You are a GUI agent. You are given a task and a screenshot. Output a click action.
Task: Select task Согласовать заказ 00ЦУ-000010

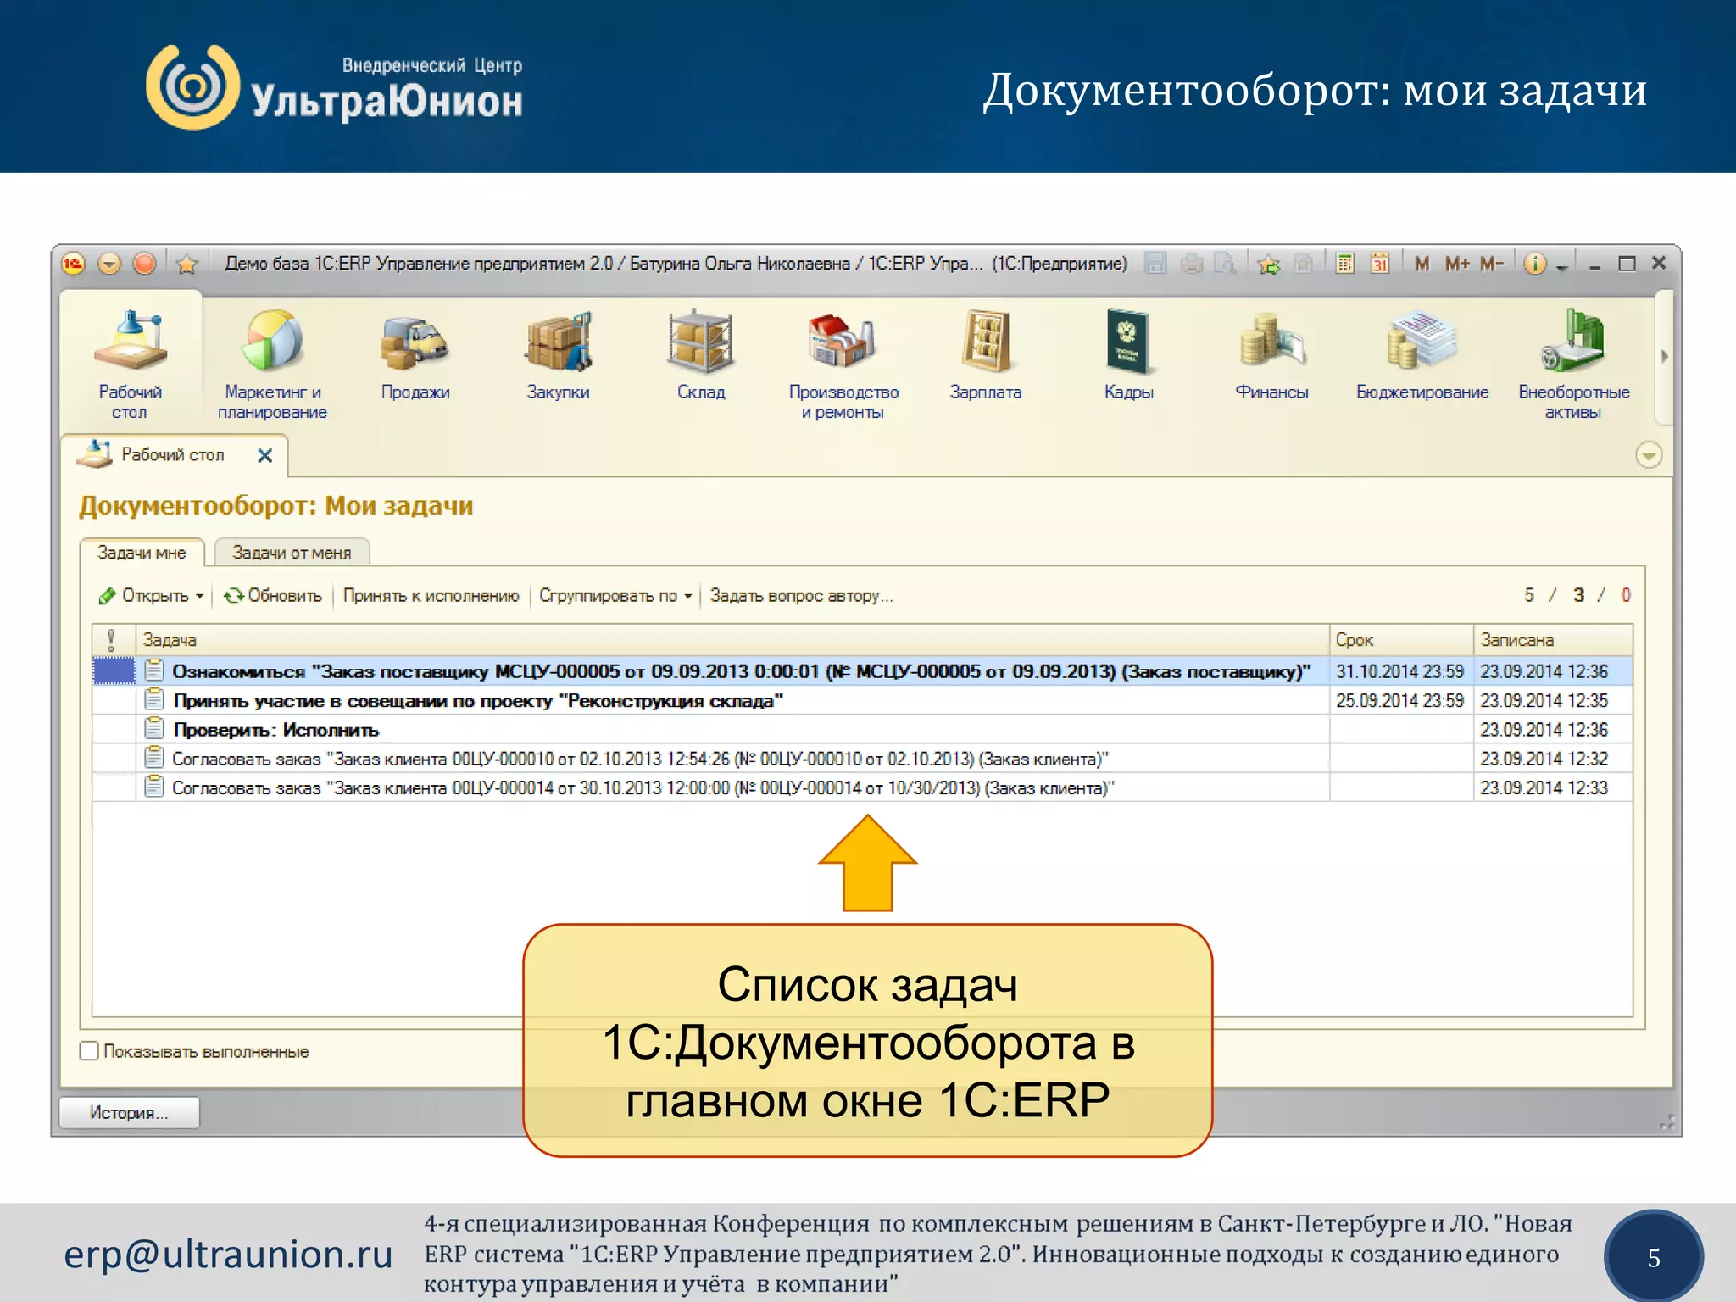640,759
